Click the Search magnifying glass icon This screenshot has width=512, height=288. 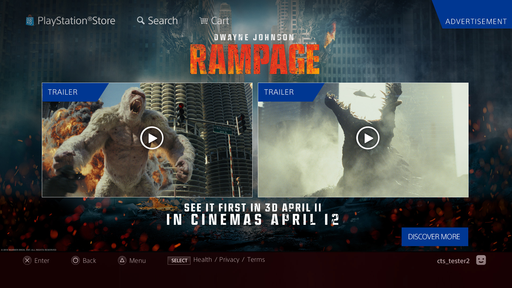click(141, 21)
